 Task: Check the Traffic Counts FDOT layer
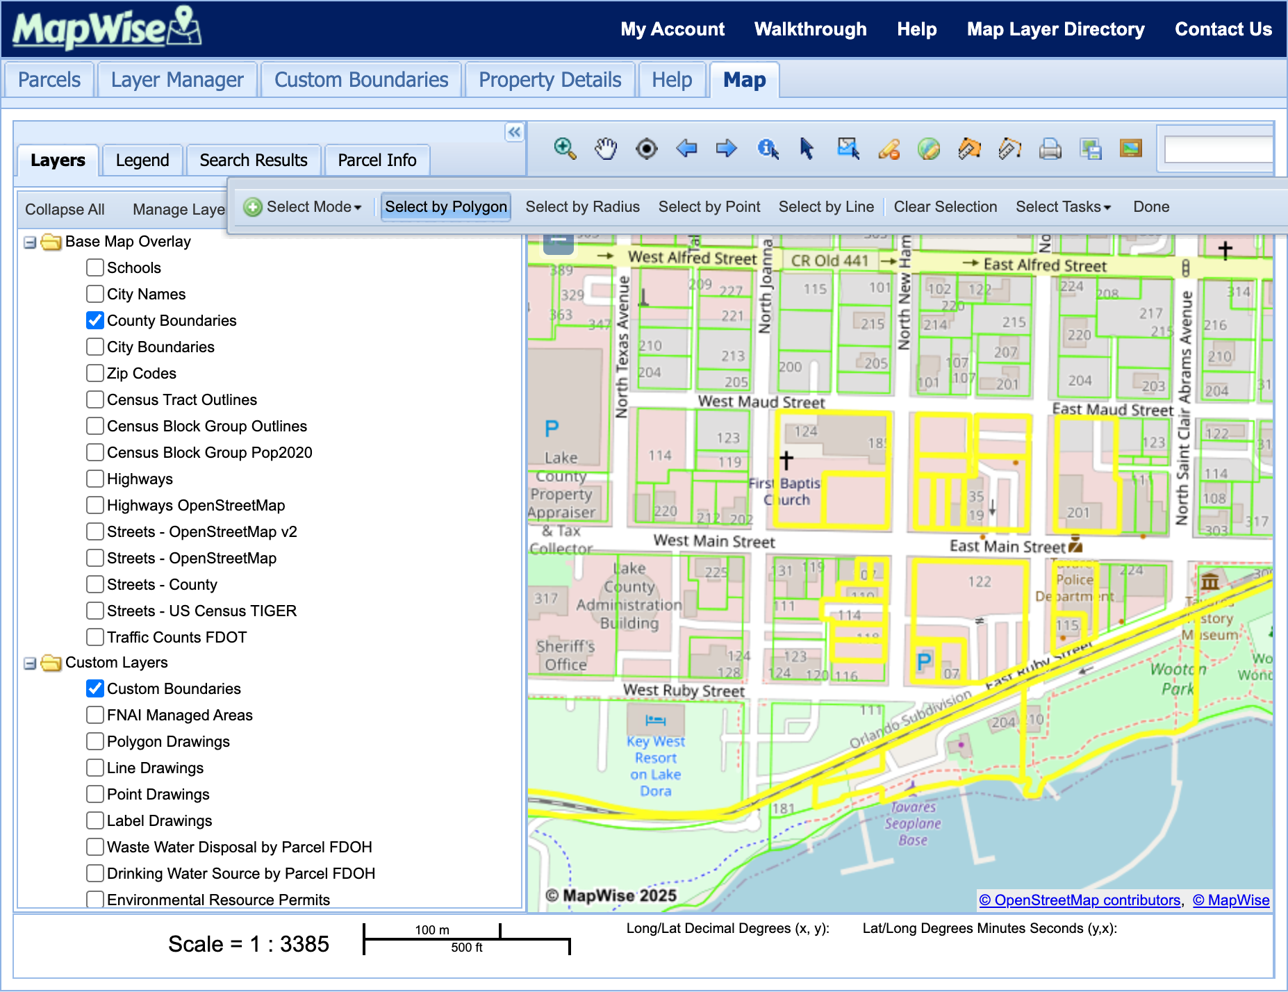[95, 637]
